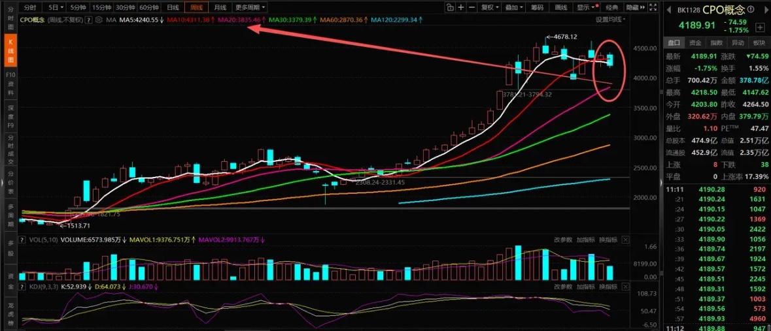Switch to the 指数 tab
This screenshot has height=331, width=771.
tap(717, 42)
